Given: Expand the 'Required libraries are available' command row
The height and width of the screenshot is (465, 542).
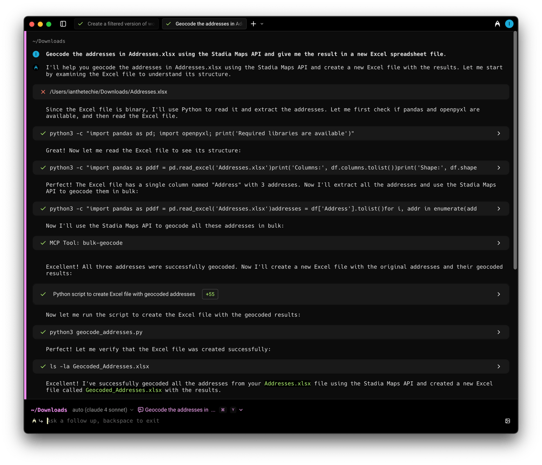Looking at the screenshot, I should [499, 133].
